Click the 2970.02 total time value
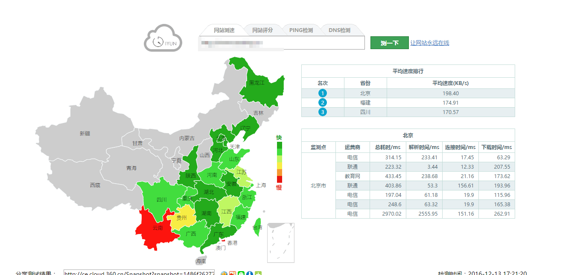Viewport: 583px width, 275px height. coord(392,214)
